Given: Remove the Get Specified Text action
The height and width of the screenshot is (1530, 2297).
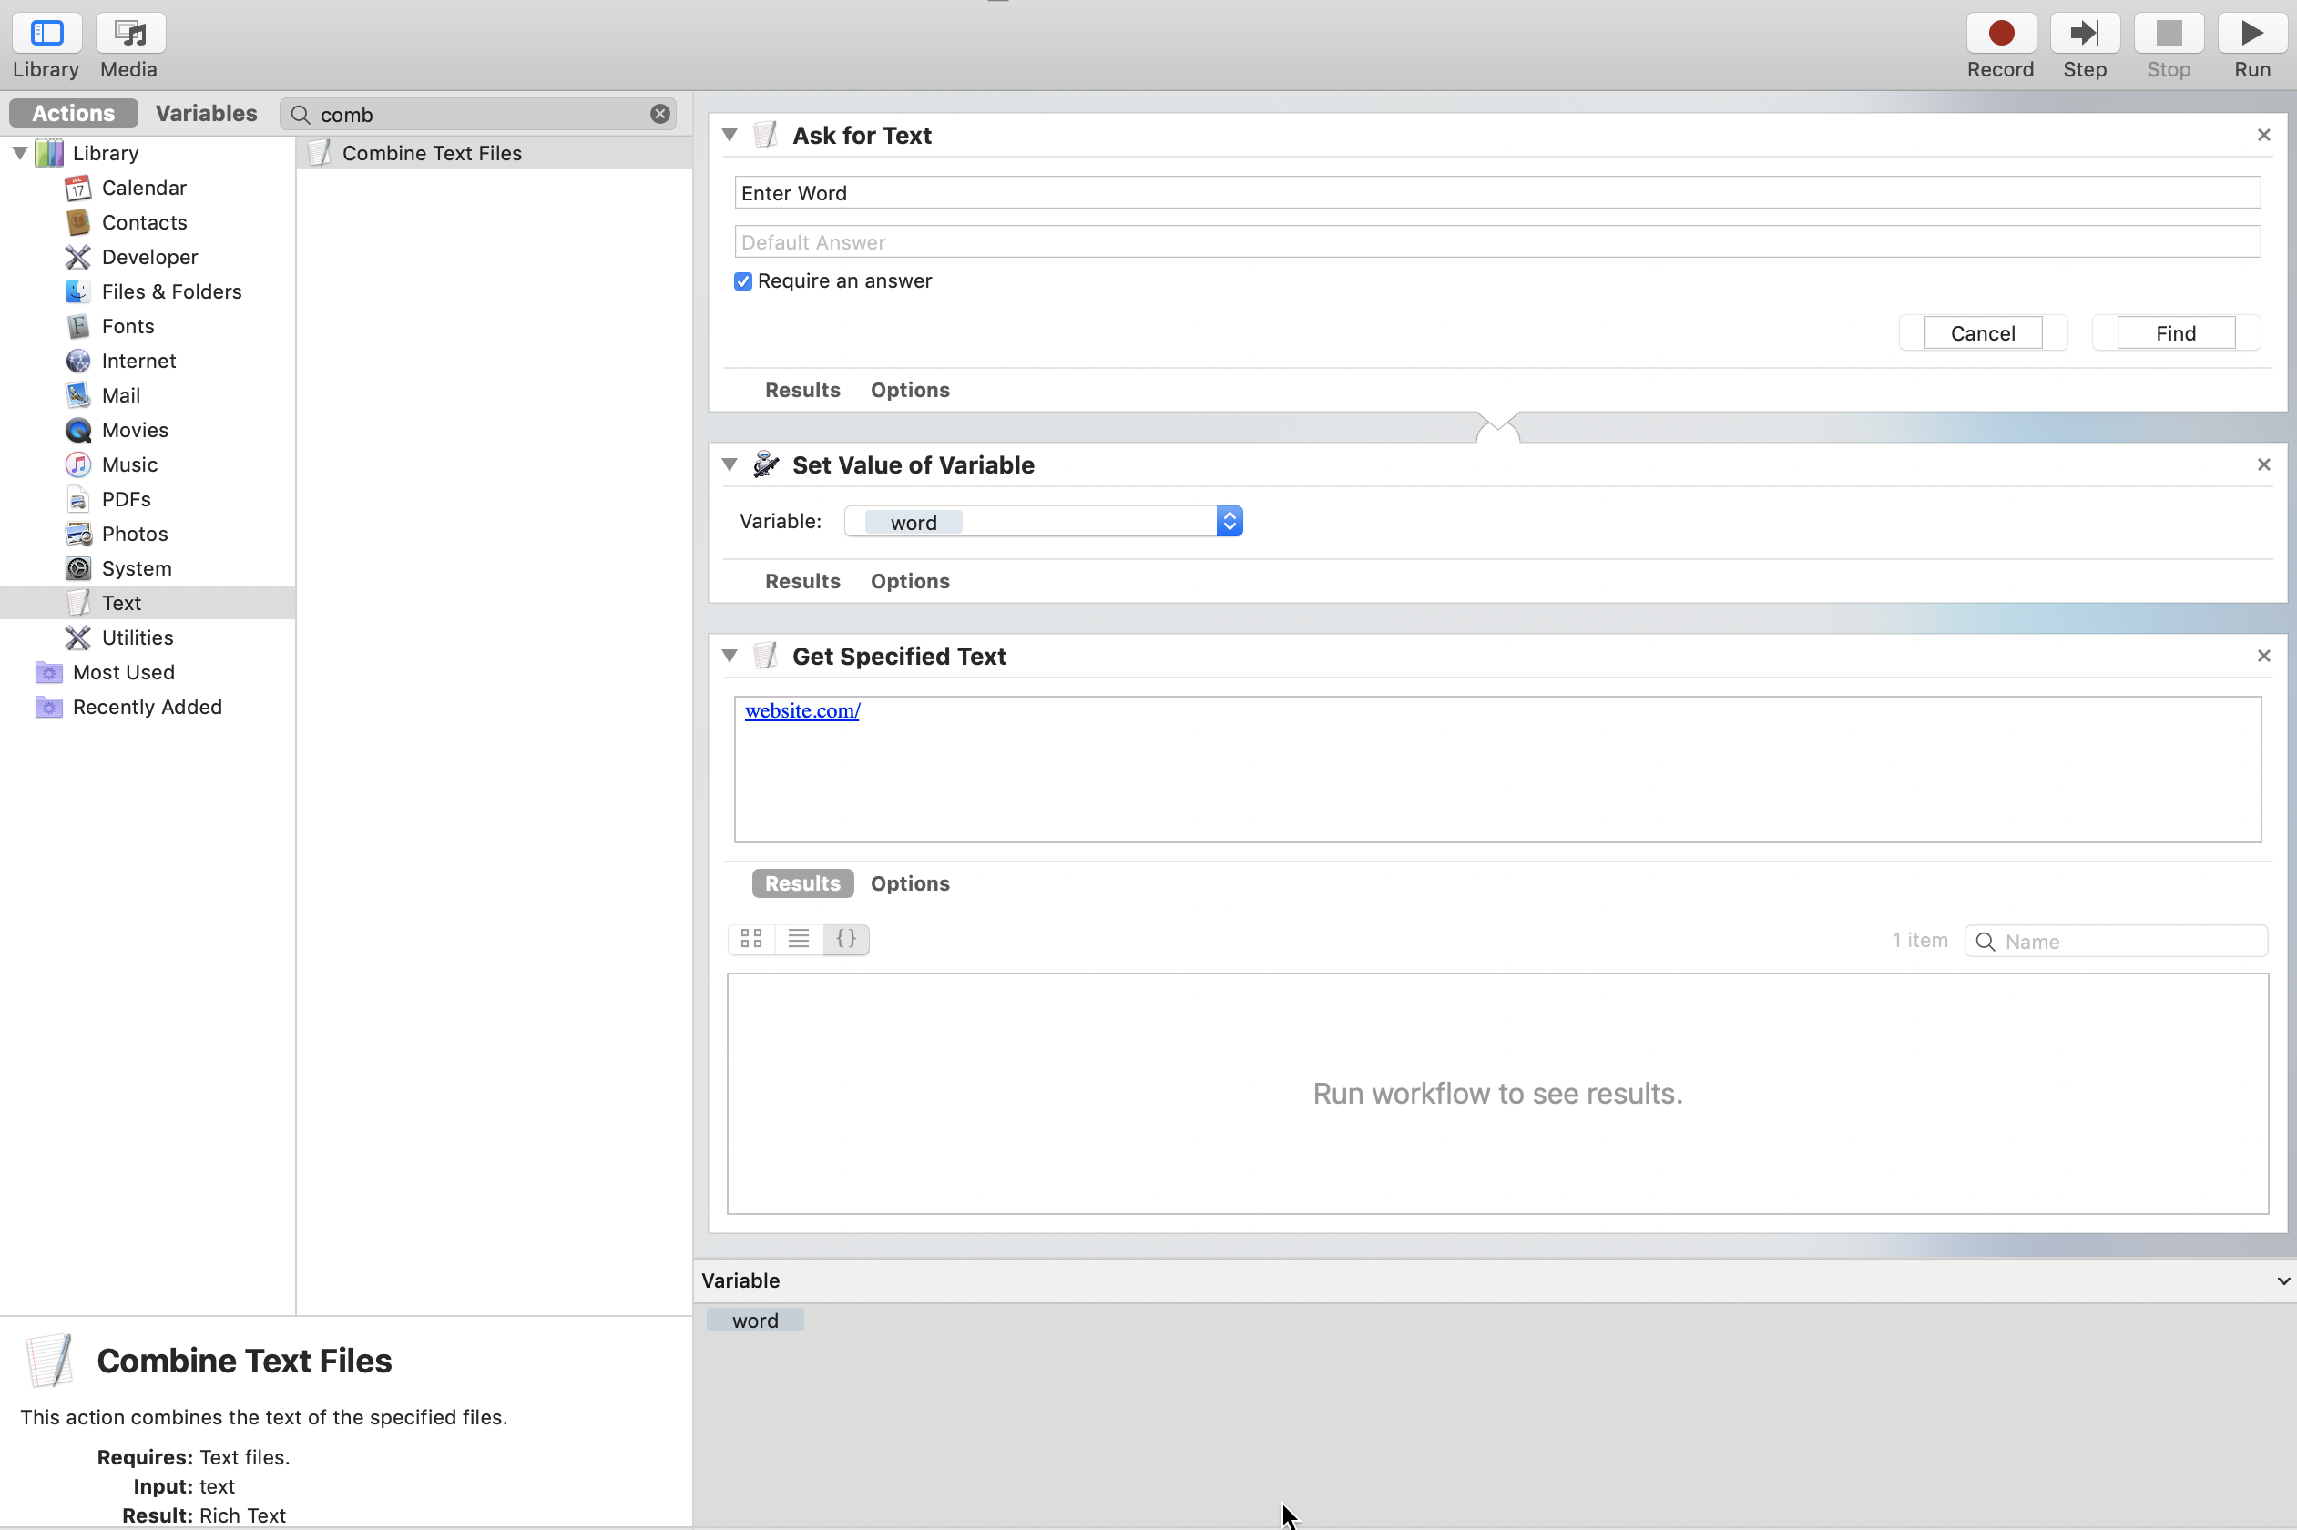Looking at the screenshot, I should coord(2263,656).
